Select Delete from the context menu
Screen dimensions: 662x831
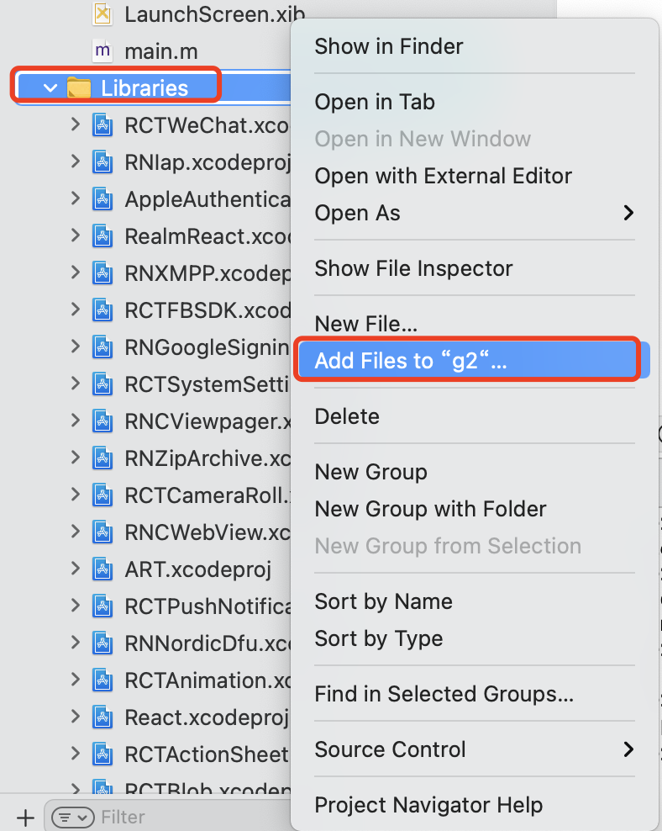coord(347,416)
